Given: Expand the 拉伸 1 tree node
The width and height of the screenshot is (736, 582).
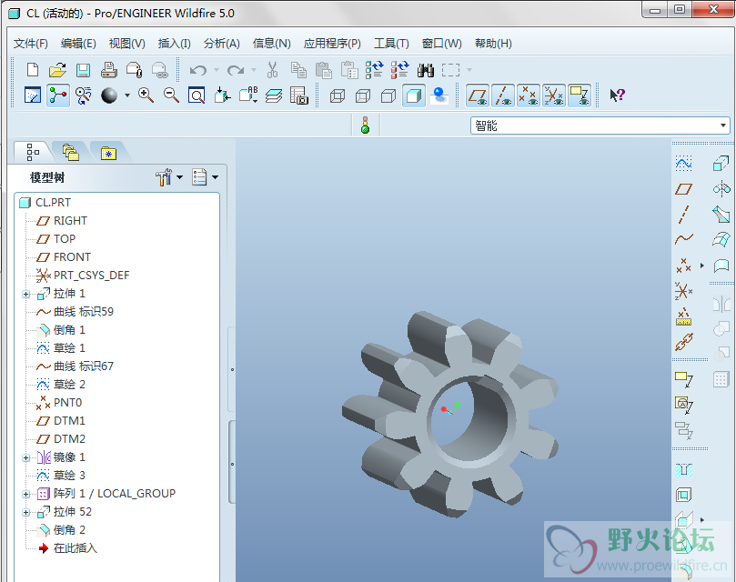Looking at the screenshot, I should pyautogui.click(x=26, y=294).
